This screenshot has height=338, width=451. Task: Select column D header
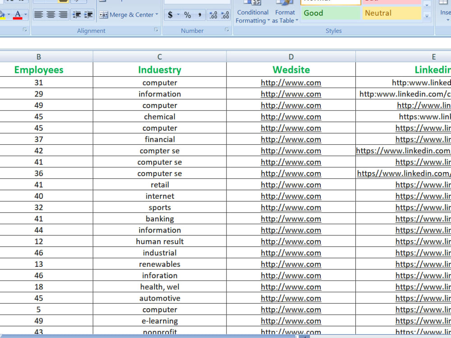pos(291,57)
